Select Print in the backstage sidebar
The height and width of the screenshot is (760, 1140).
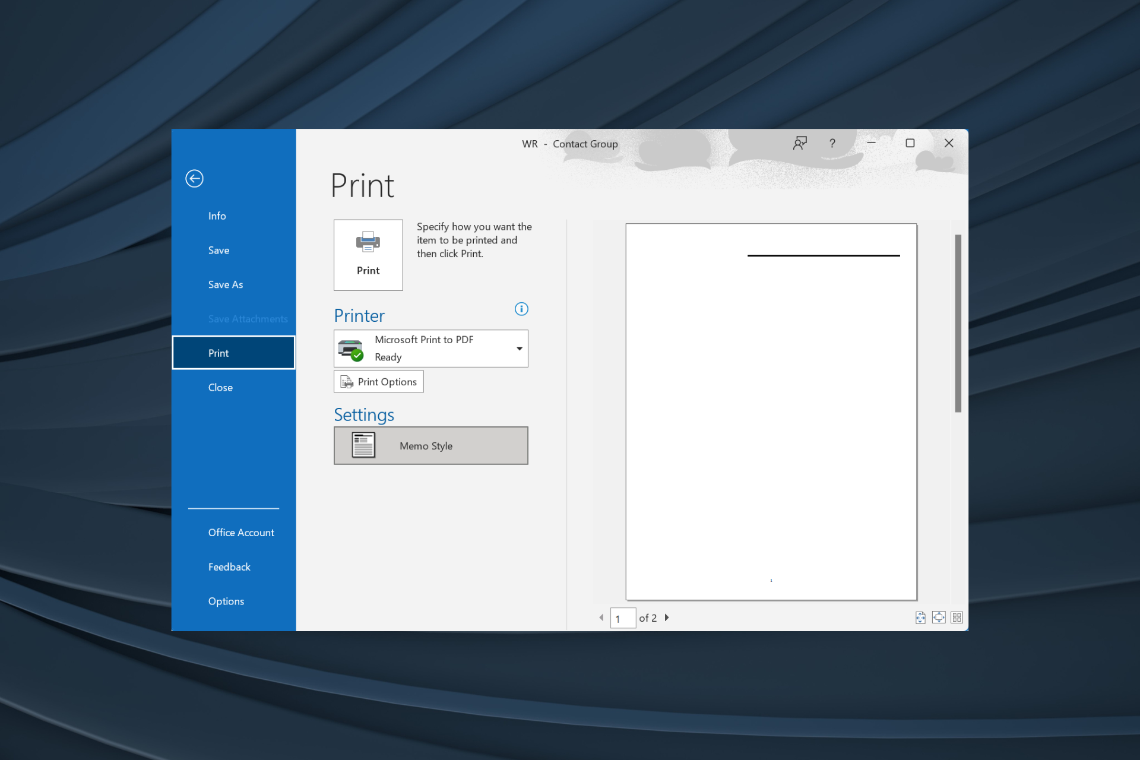tap(234, 353)
